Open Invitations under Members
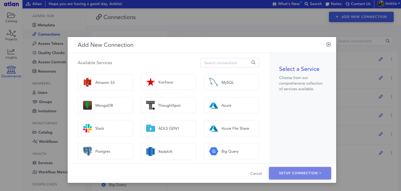The width and height of the screenshot is (401, 191). click(45, 111)
